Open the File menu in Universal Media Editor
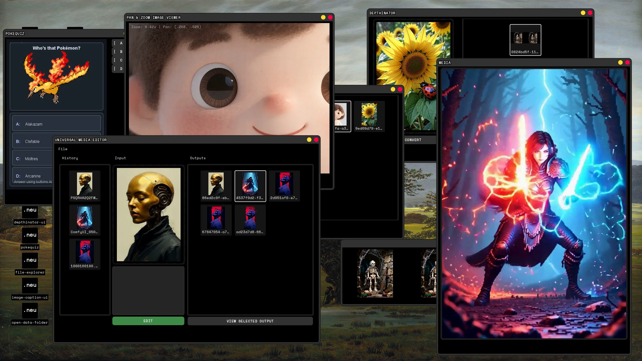The image size is (642, 361). 63,149
